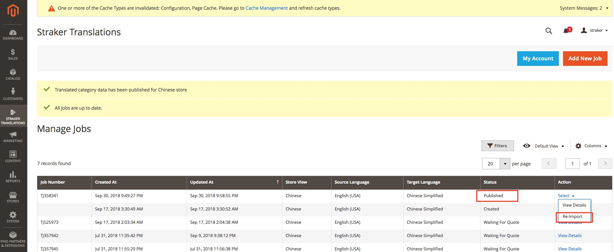Open the Cache Management link
The image size is (614, 252).
267,8
